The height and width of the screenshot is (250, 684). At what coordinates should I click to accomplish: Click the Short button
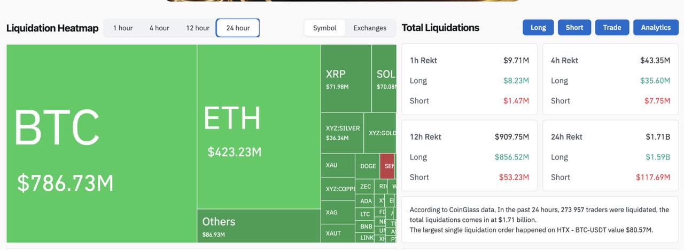click(574, 28)
